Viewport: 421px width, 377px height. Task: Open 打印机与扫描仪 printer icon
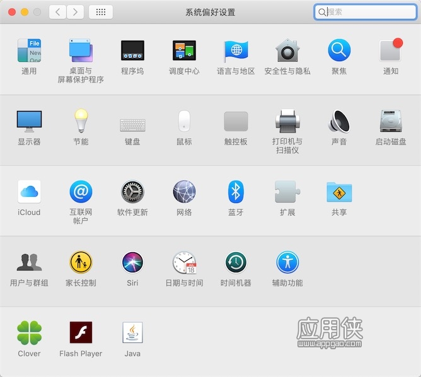point(287,121)
